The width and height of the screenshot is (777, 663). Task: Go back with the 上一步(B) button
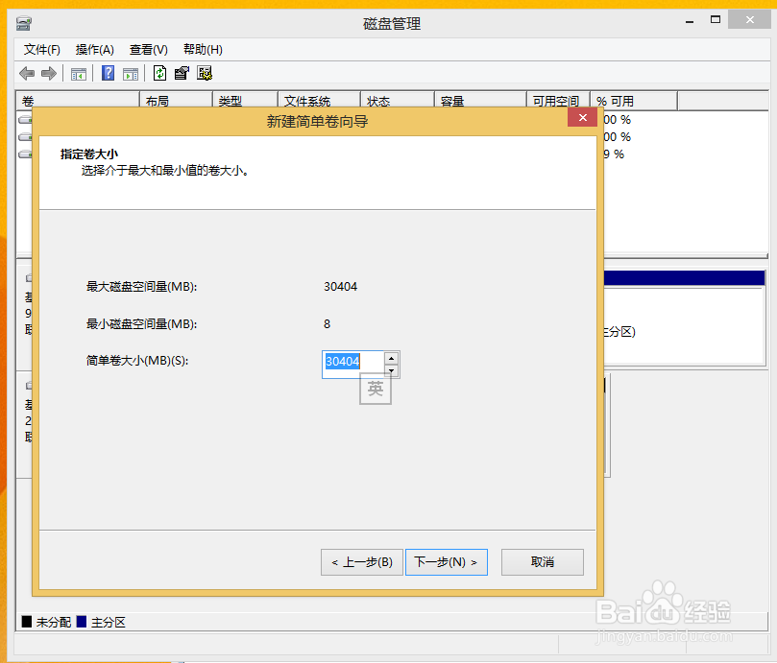click(x=361, y=561)
